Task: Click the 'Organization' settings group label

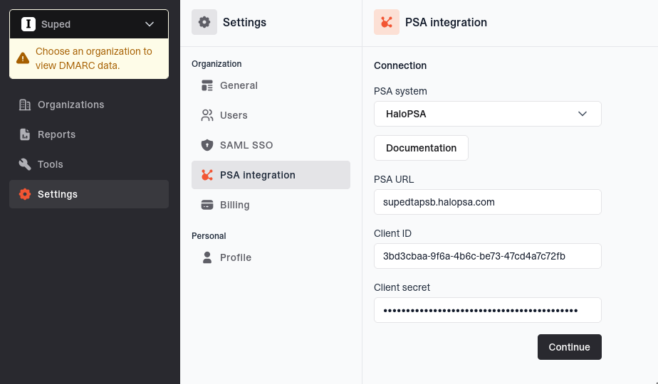Action: [216, 64]
